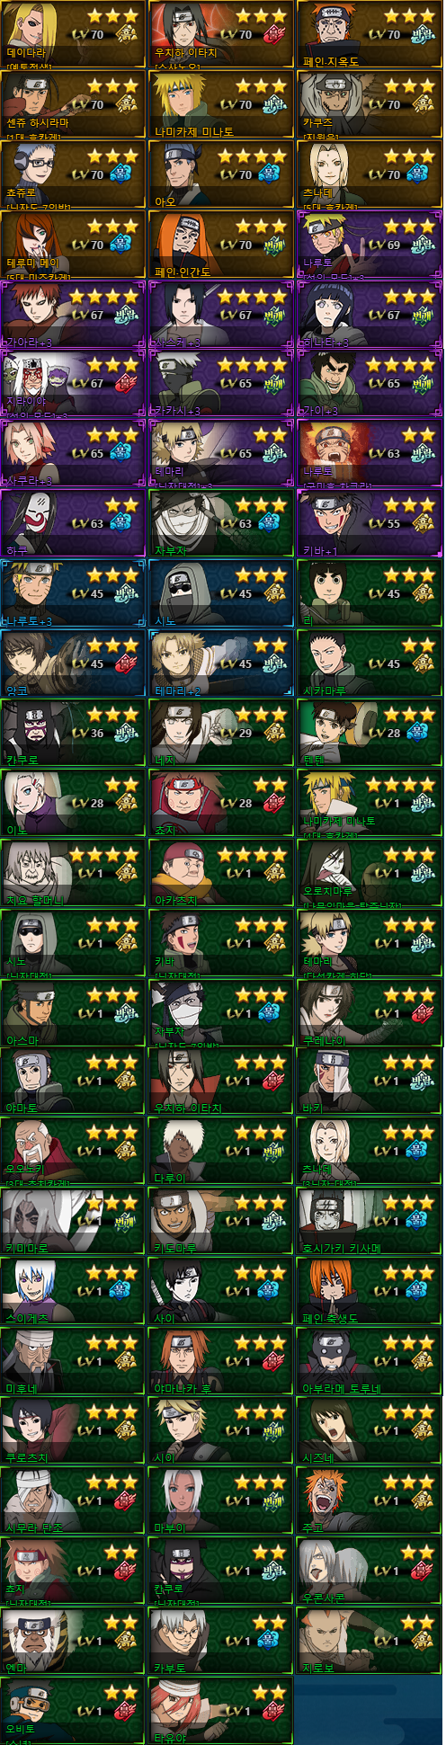Choose the 페인 인간도 character card

tap(221, 245)
